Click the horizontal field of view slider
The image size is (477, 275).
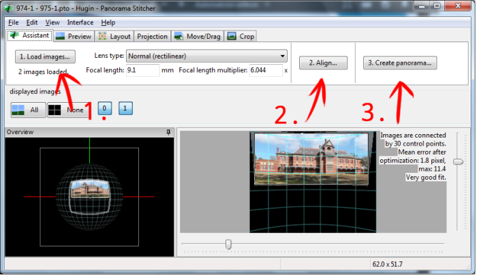(228, 244)
